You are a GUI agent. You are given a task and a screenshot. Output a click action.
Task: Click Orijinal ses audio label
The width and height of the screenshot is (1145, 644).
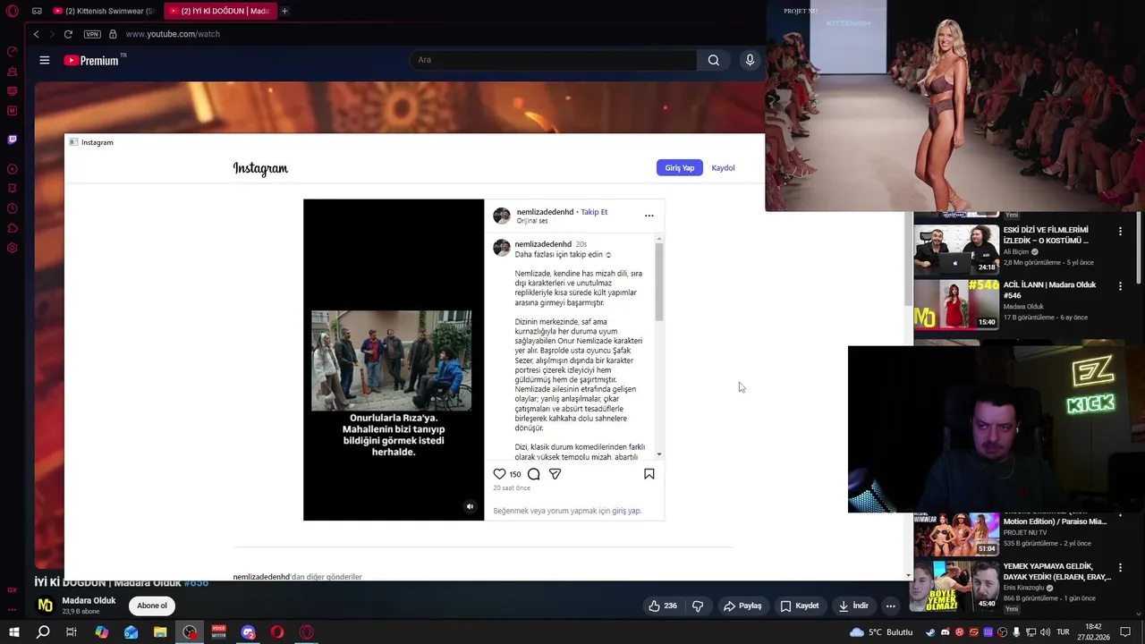532,221
